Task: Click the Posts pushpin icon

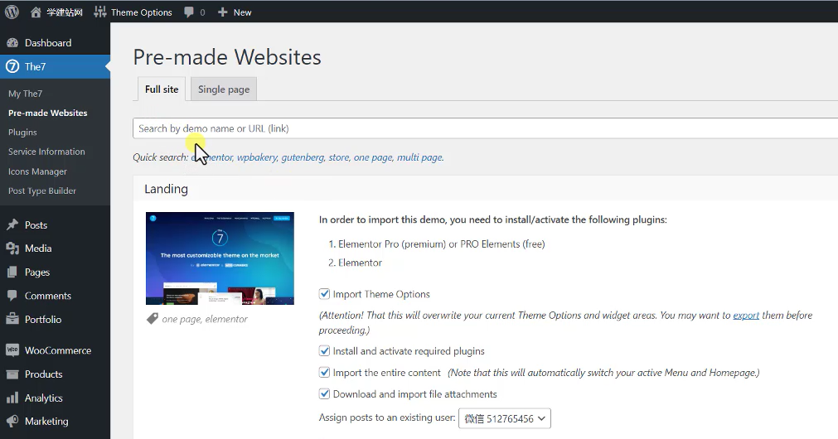Action: click(12, 224)
